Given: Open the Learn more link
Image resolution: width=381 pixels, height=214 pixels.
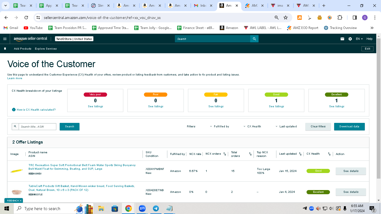Looking at the screenshot, I should pos(15,78).
